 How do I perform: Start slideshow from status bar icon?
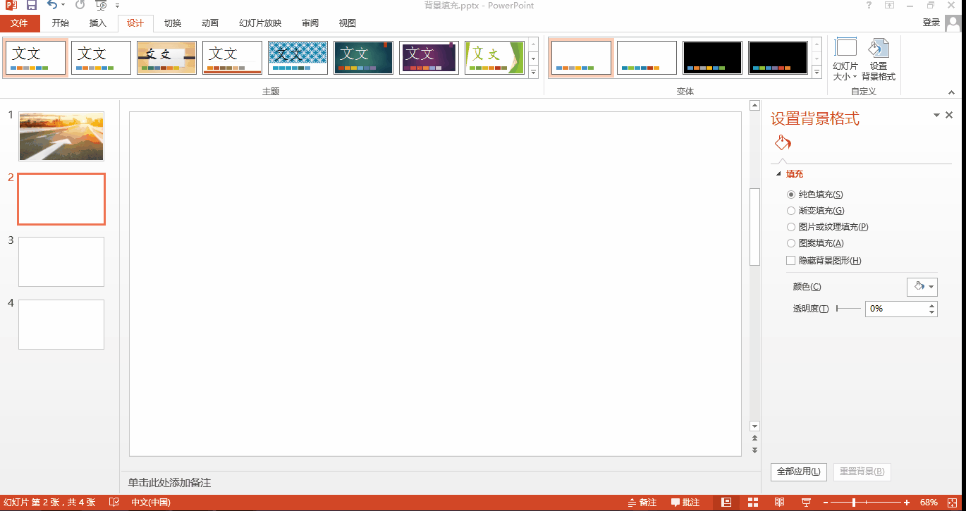click(806, 503)
